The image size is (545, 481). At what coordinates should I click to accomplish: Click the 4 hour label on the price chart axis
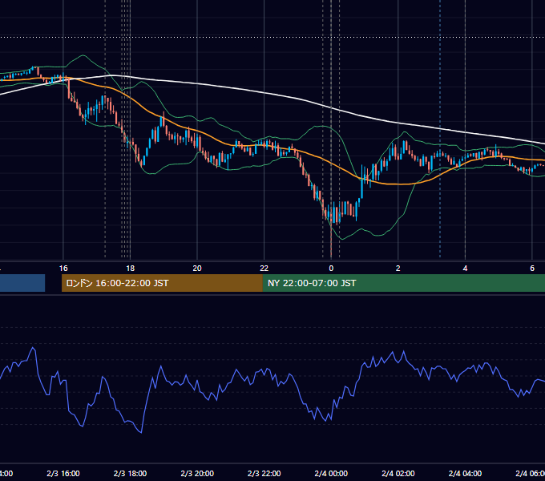coord(465,269)
